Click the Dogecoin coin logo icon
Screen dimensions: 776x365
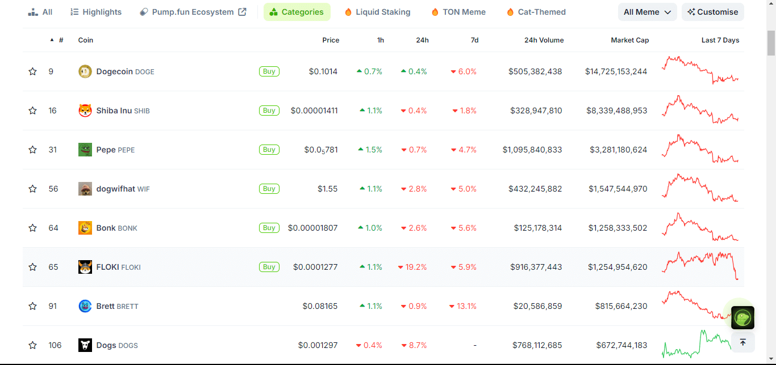click(x=85, y=71)
